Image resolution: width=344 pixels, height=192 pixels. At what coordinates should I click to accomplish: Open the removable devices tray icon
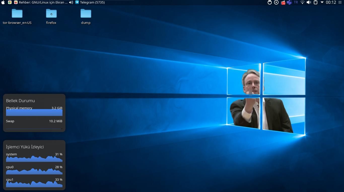pyautogui.click(x=270, y=2)
